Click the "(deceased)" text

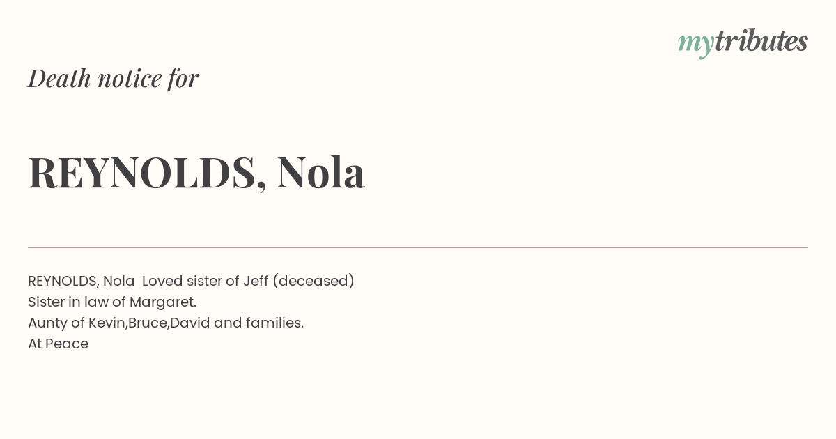point(313,281)
